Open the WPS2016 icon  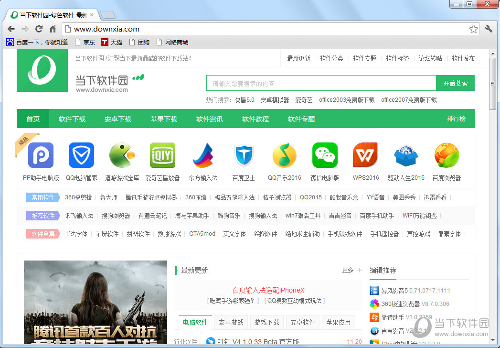point(365,155)
